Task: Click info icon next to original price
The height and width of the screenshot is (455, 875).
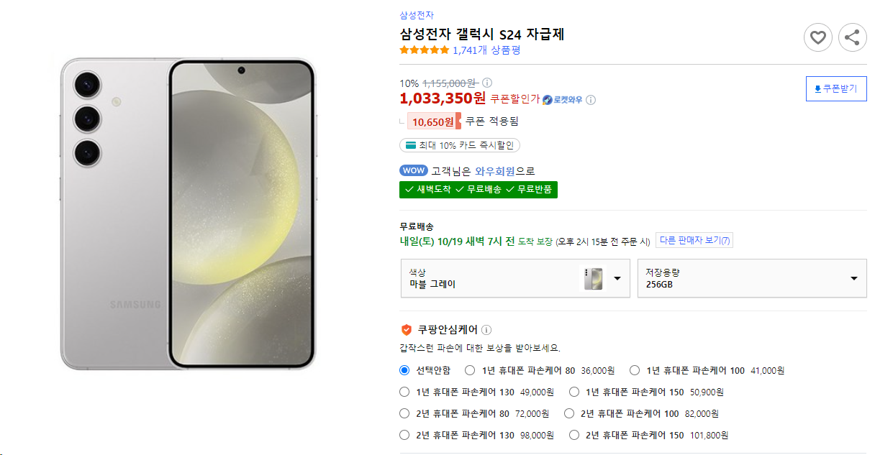Action: (487, 83)
